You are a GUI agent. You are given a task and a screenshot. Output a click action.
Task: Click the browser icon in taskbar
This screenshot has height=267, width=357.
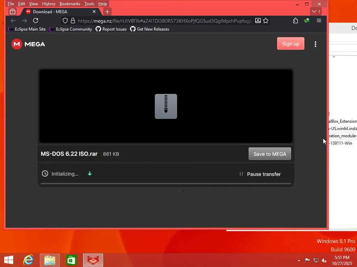coord(93,260)
